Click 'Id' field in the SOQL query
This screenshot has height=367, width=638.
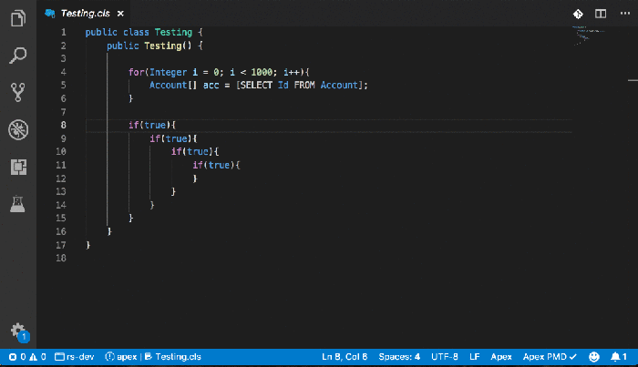(x=283, y=85)
